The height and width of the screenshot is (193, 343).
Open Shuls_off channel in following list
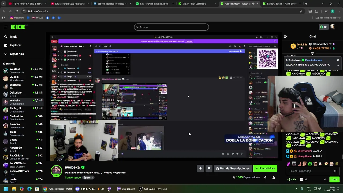pos(23,110)
